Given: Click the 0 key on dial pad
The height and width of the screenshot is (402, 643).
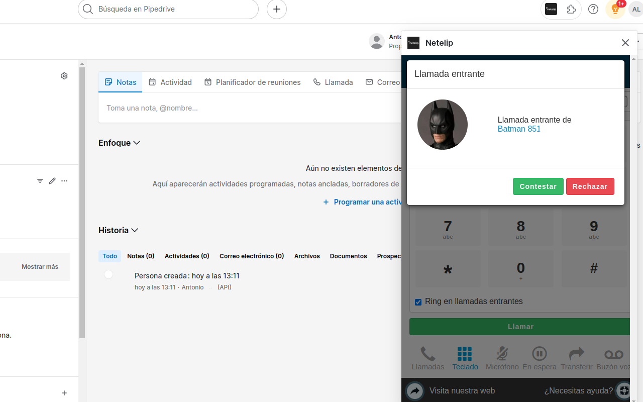Looking at the screenshot, I should [521, 269].
